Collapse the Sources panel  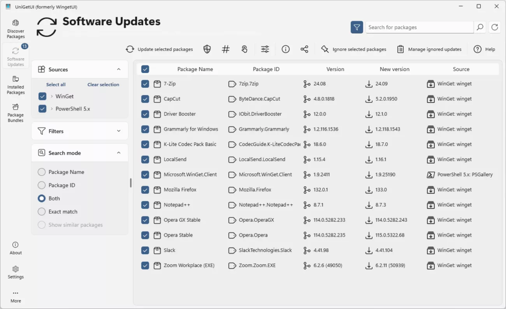pyautogui.click(x=119, y=69)
